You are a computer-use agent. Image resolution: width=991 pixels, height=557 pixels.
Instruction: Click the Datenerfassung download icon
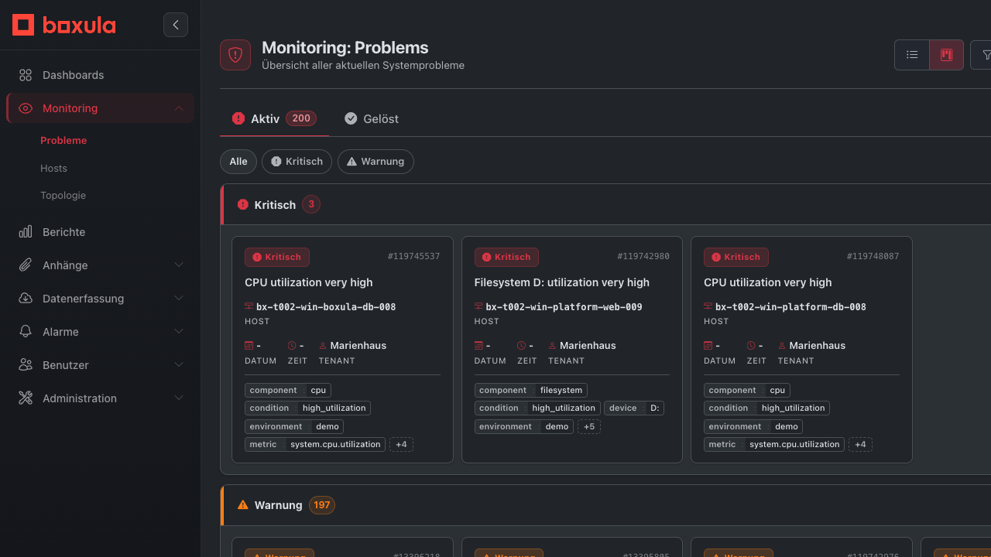[26, 299]
